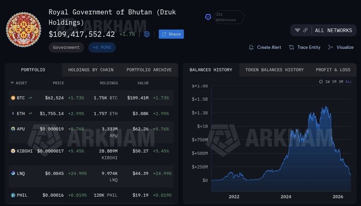Viewport: 361px width, 206px height.
Task: Click the ETH token icon
Action: [13, 114]
